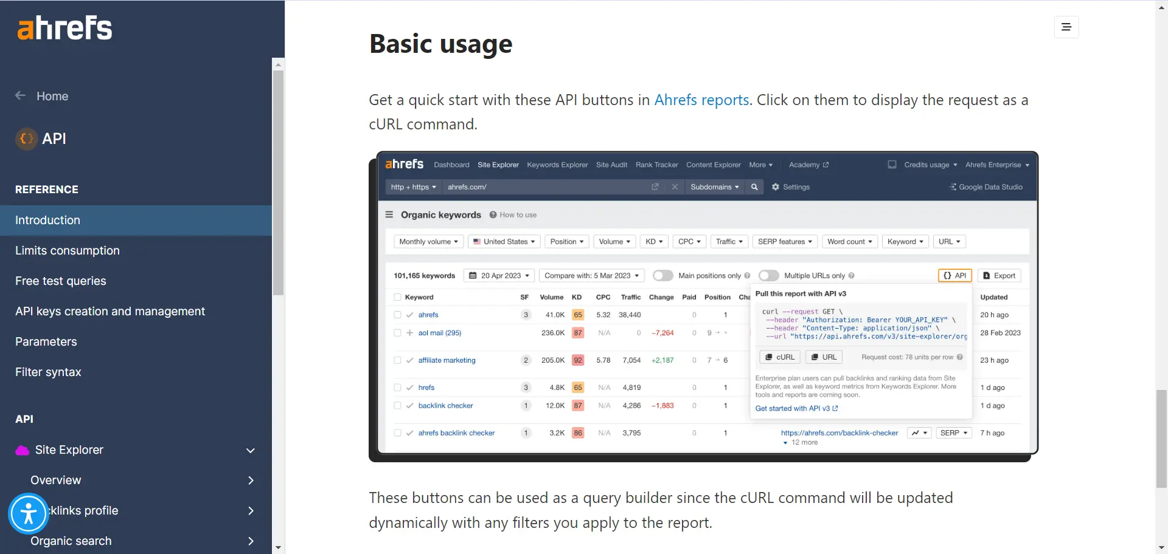Click the page scroll down arrow
Image resolution: width=1168 pixels, height=554 pixels.
click(x=1161, y=548)
